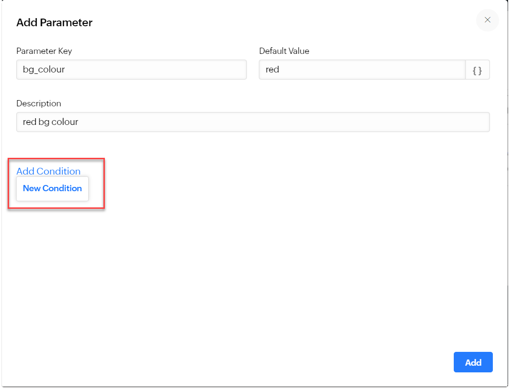The image size is (510, 390).
Task: Click the curly braces icon beside Default Value
Action: (x=477, y=70)
